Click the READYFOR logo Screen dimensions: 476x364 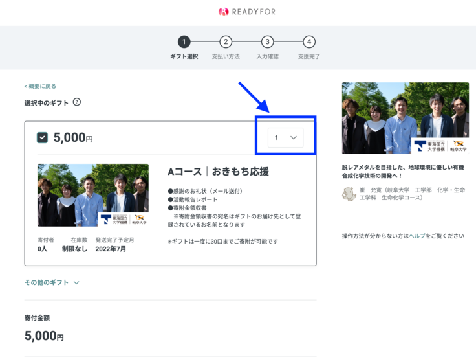point(237,12)
